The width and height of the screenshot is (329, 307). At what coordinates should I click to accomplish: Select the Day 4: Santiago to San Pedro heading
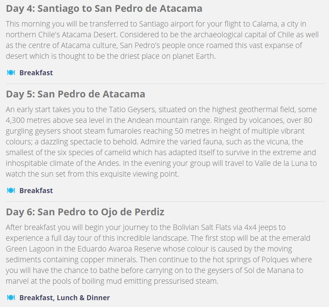(x=104, y=9)
